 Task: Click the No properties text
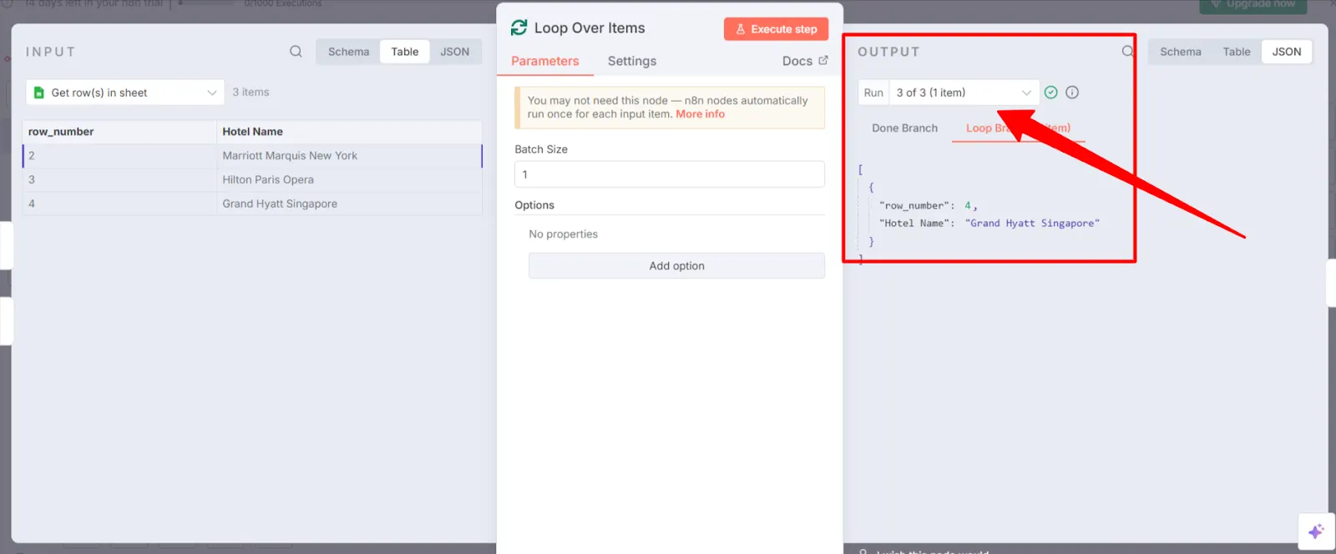564,234
